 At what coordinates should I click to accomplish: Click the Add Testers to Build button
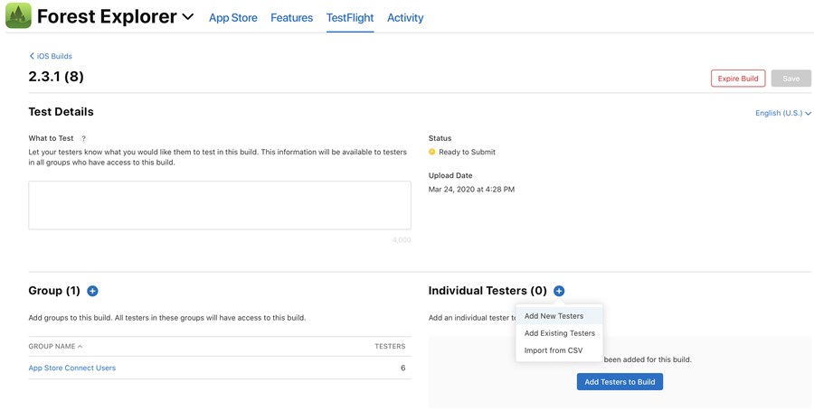620,381
